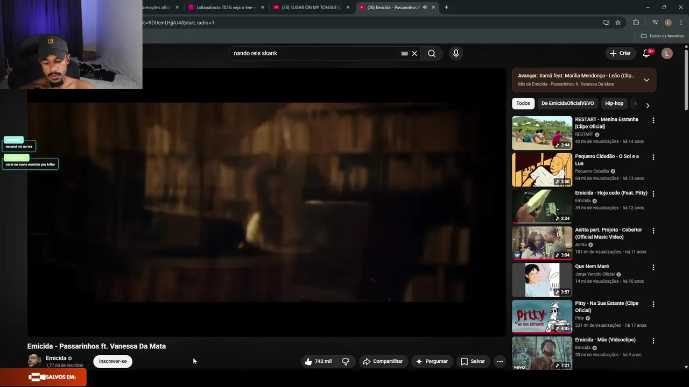
Task: Expand the Avançar mix playlist panel
Action: click(646, 80)
